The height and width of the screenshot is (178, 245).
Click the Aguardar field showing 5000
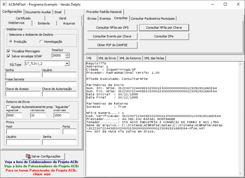[14, 116]
